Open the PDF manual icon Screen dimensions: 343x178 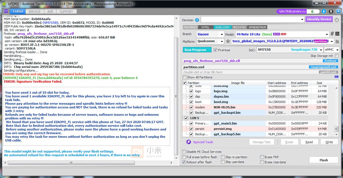pos(337,34)
